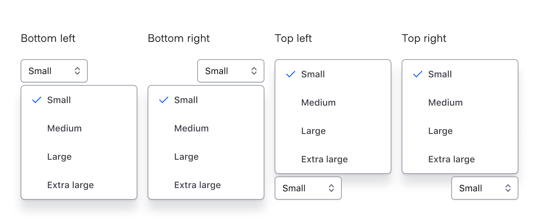Click the Top right heading

[424, 38]
